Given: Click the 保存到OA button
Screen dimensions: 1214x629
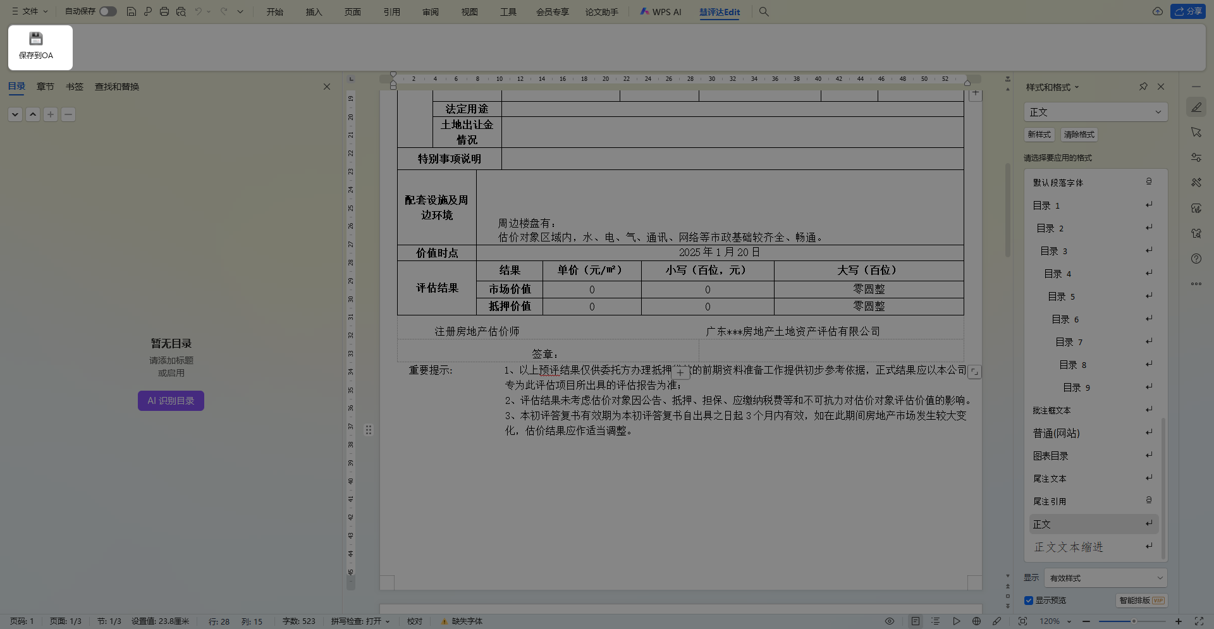Looking at the screenshot, I should tap(40, 47).
